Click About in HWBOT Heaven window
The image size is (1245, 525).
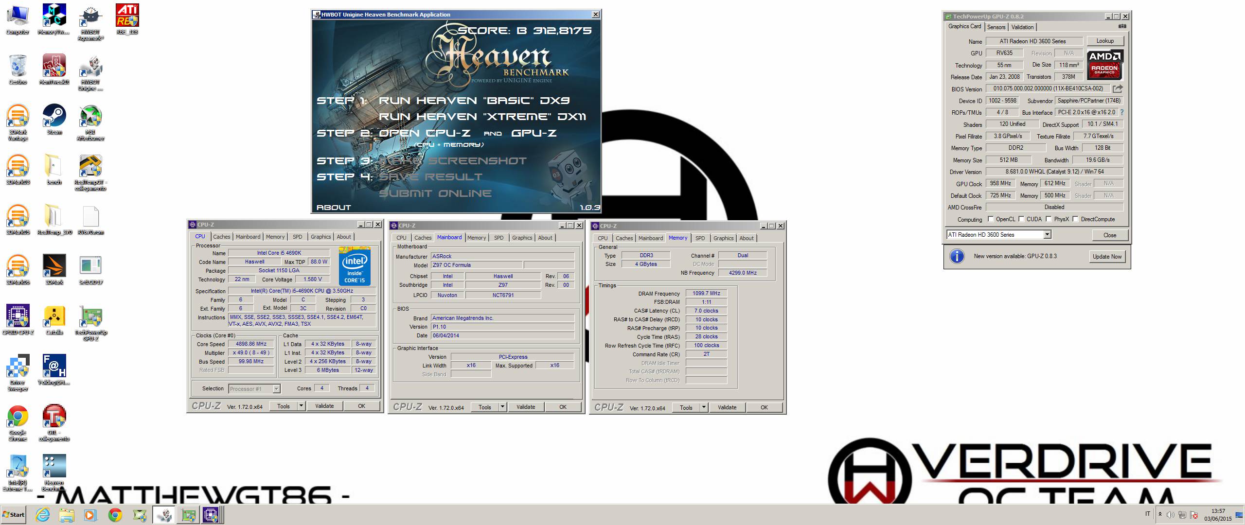tap(334, 208)
